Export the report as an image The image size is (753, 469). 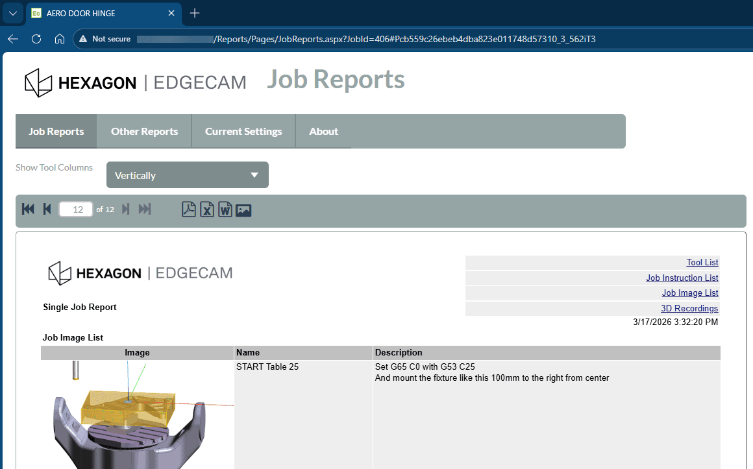pos(243,210)
